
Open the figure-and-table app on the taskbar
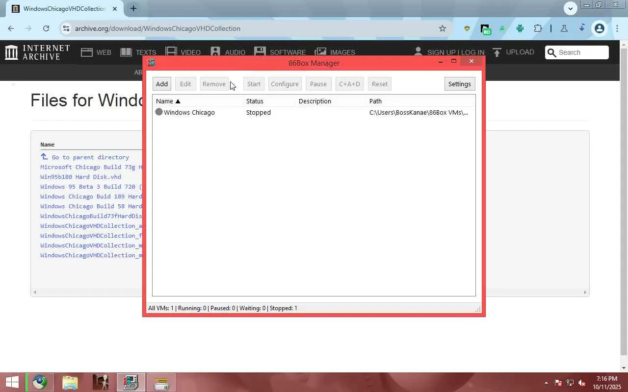(x=101, y=382)
